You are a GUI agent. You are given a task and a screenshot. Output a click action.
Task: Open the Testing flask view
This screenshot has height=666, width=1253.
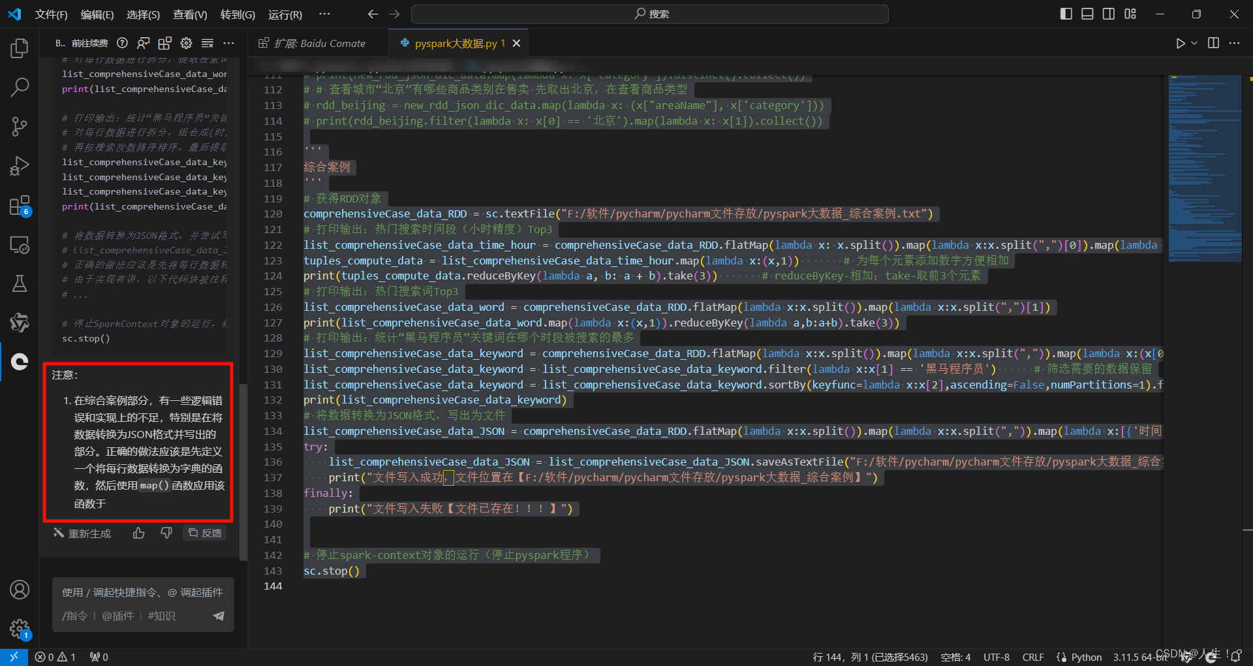point(20,283)
